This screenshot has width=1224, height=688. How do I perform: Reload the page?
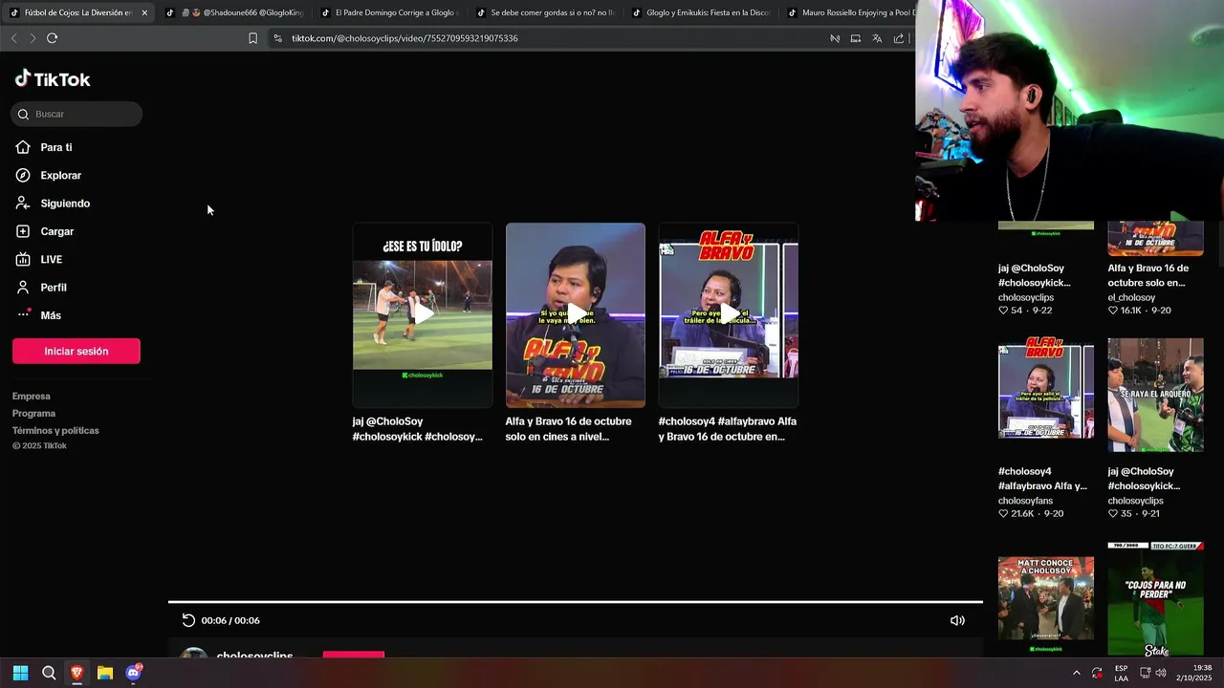pyautogui.click(x=52, y=38)
